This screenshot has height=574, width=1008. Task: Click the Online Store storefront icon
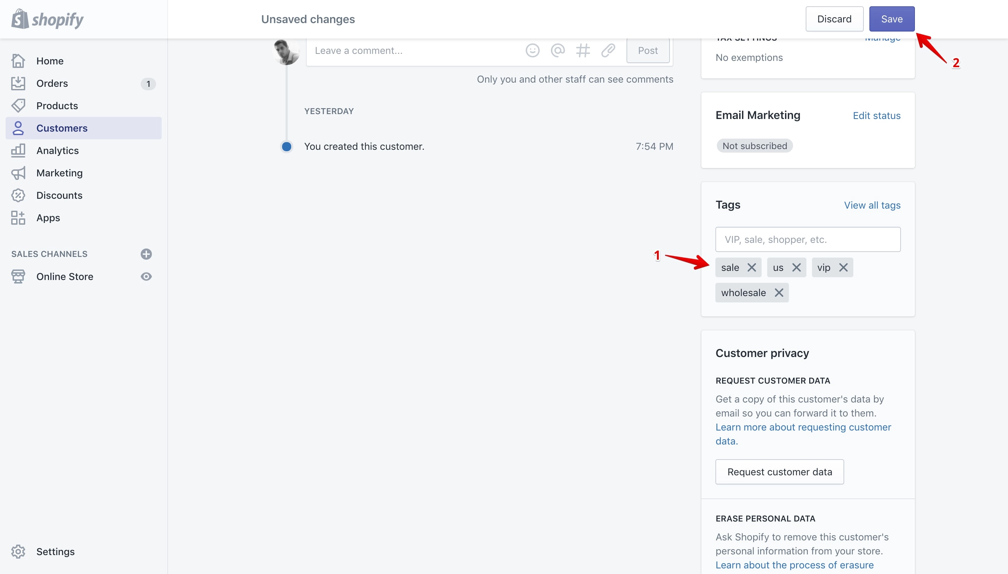[x=18, y=276]
